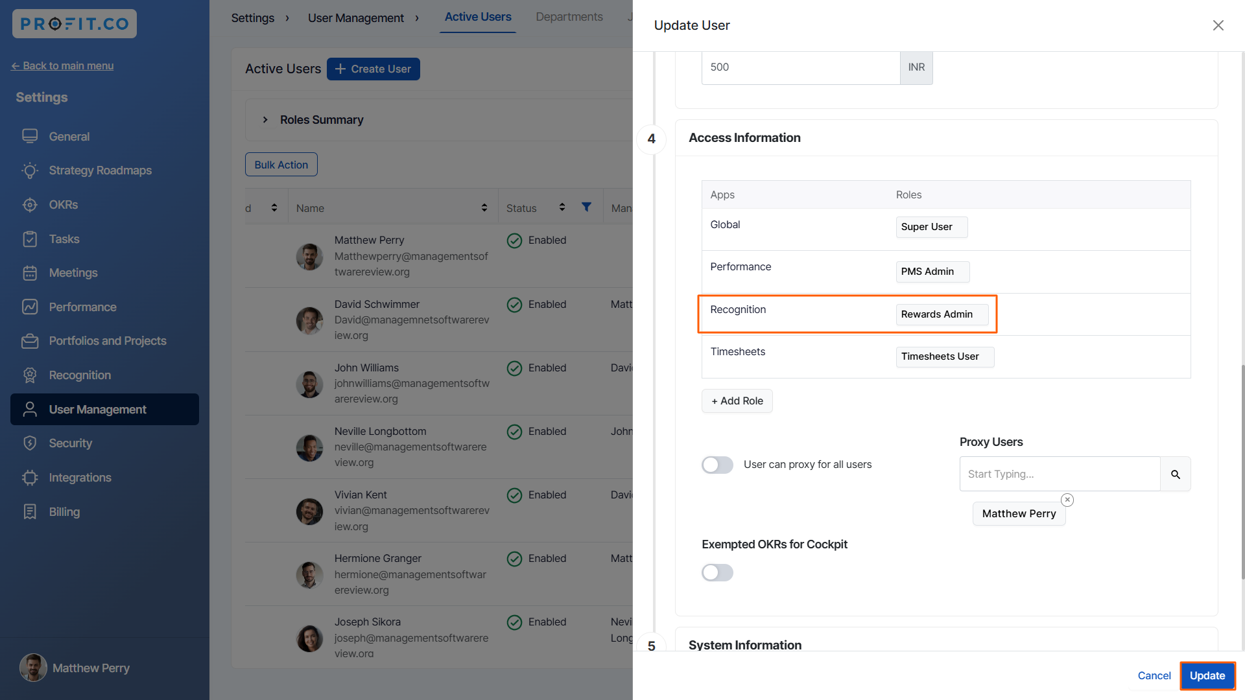Sort the Status column
This screenshot has width=1245, height=700.
562,207
